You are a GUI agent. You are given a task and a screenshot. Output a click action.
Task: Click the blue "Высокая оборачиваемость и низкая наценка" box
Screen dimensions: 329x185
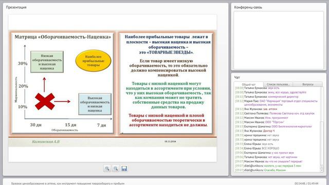pos(95,104)
